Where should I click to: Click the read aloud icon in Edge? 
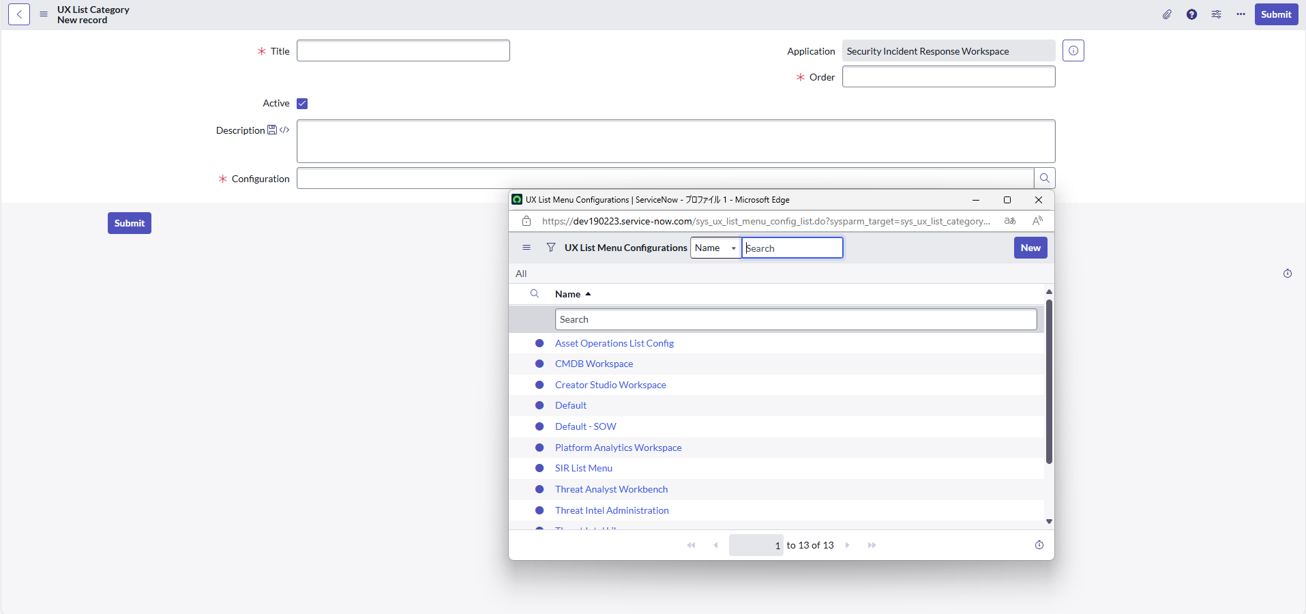[x=1037, y=221]
